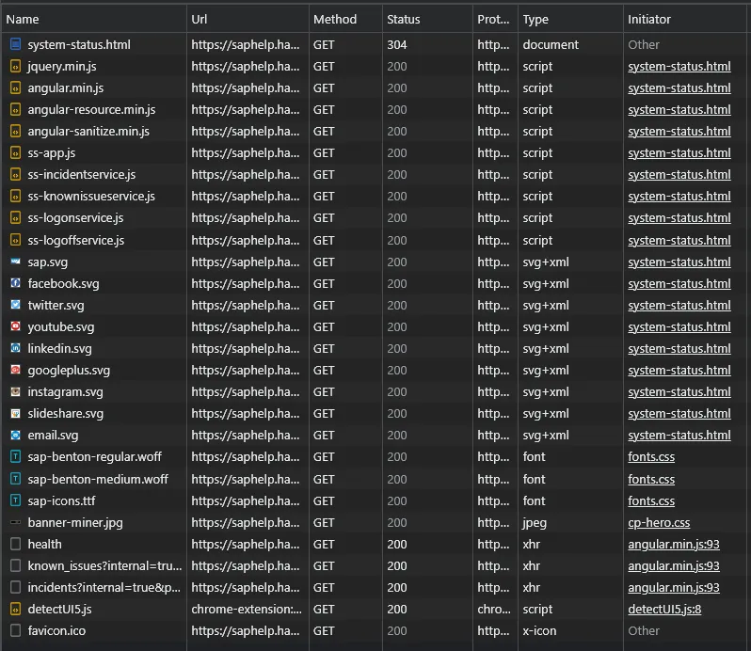Click the banner-miner.jpg image icon

[15, 522]
